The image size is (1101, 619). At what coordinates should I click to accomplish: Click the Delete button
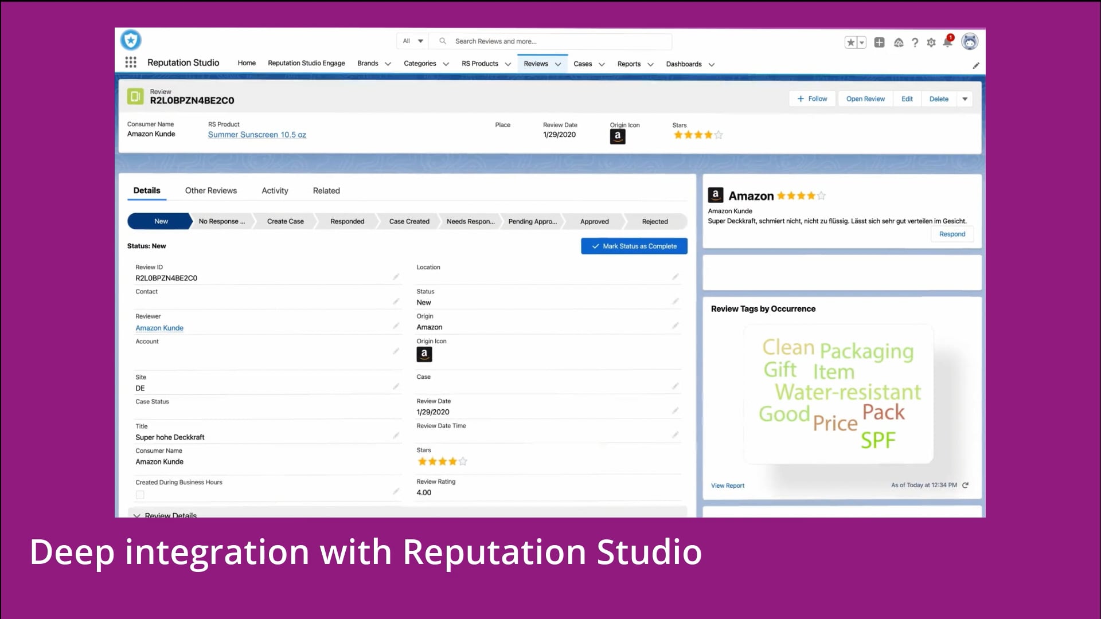pyautogui.click(x=939, y=99)
